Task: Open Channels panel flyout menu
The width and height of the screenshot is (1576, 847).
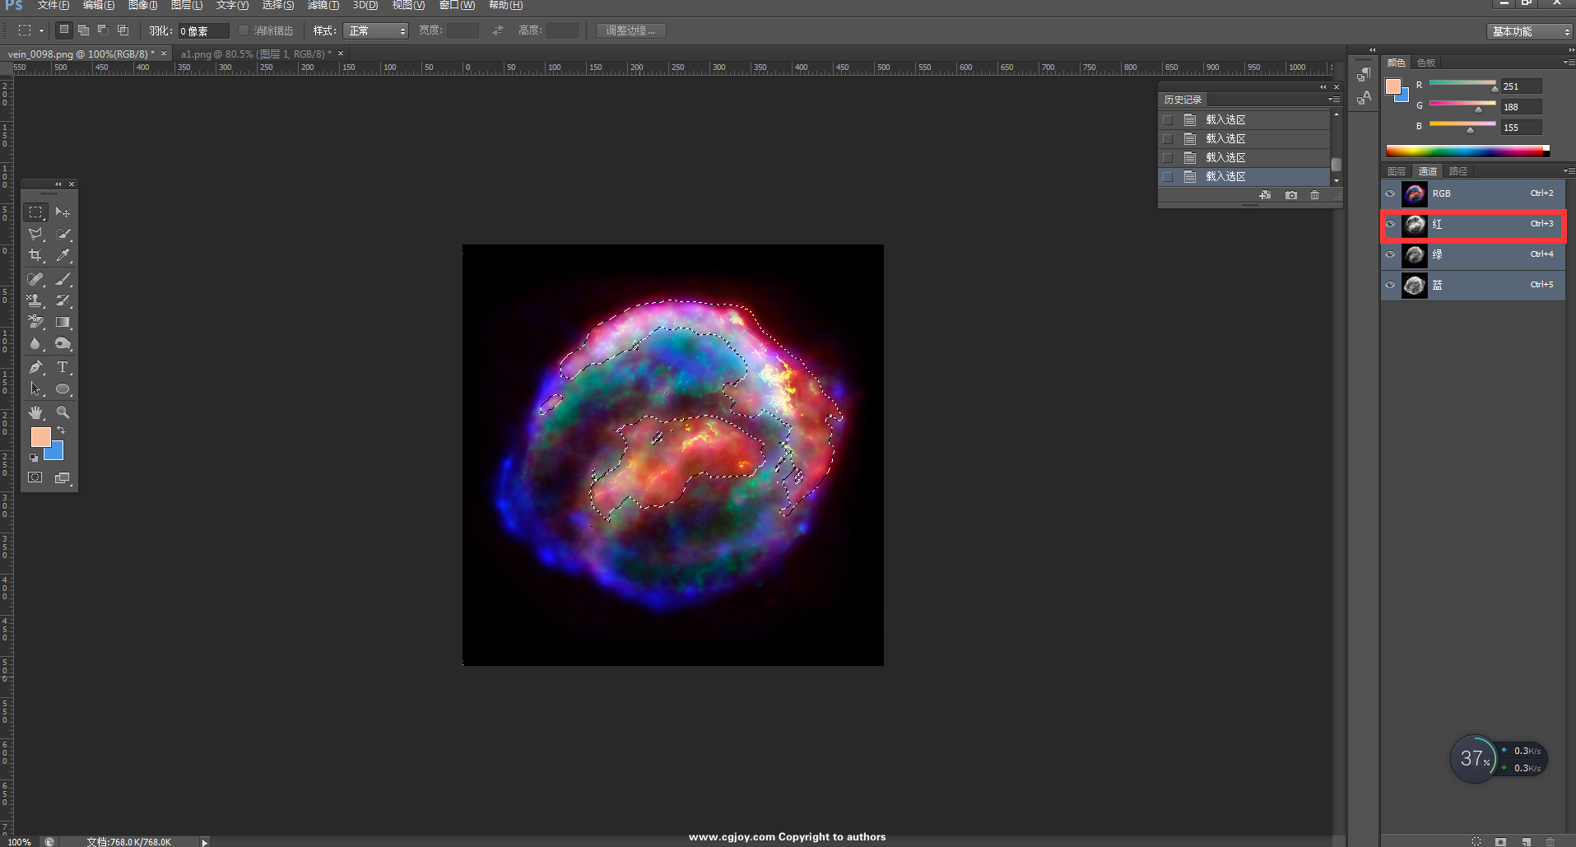Action: coord(1569,171)
